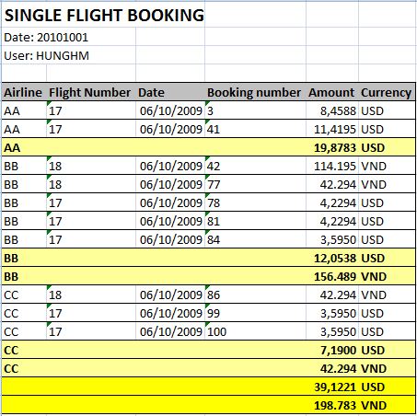Select the Date: 20101001 cell
Image resolution: width=417 pixels, height=416 pixels.
click(46, 38)
